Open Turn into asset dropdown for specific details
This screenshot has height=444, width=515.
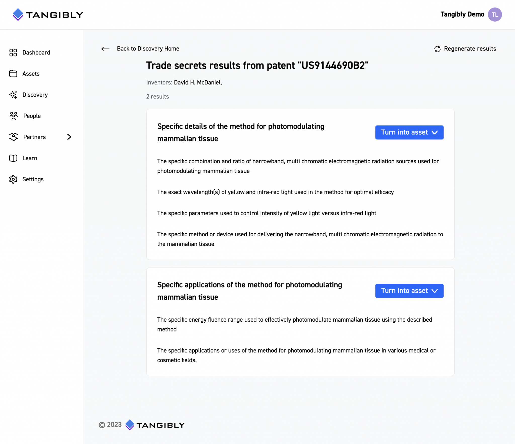409,132
